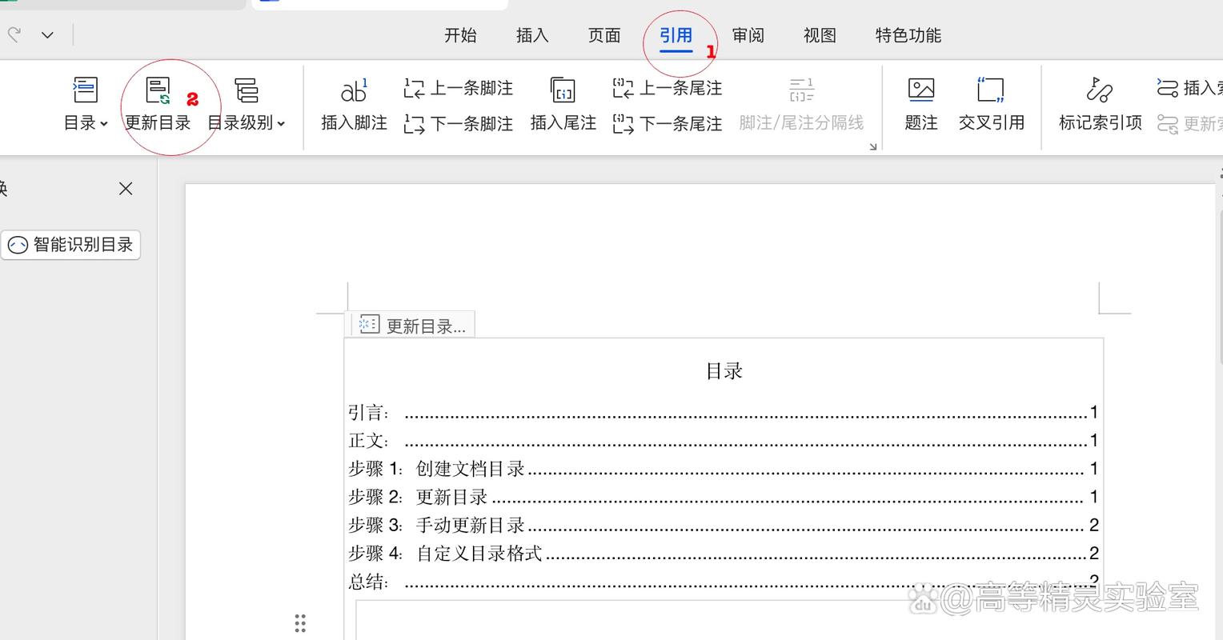The height and width of the screenshot is (640, 1223).
Task: Close the left navigation pane
Action: [x=126, y=189]
